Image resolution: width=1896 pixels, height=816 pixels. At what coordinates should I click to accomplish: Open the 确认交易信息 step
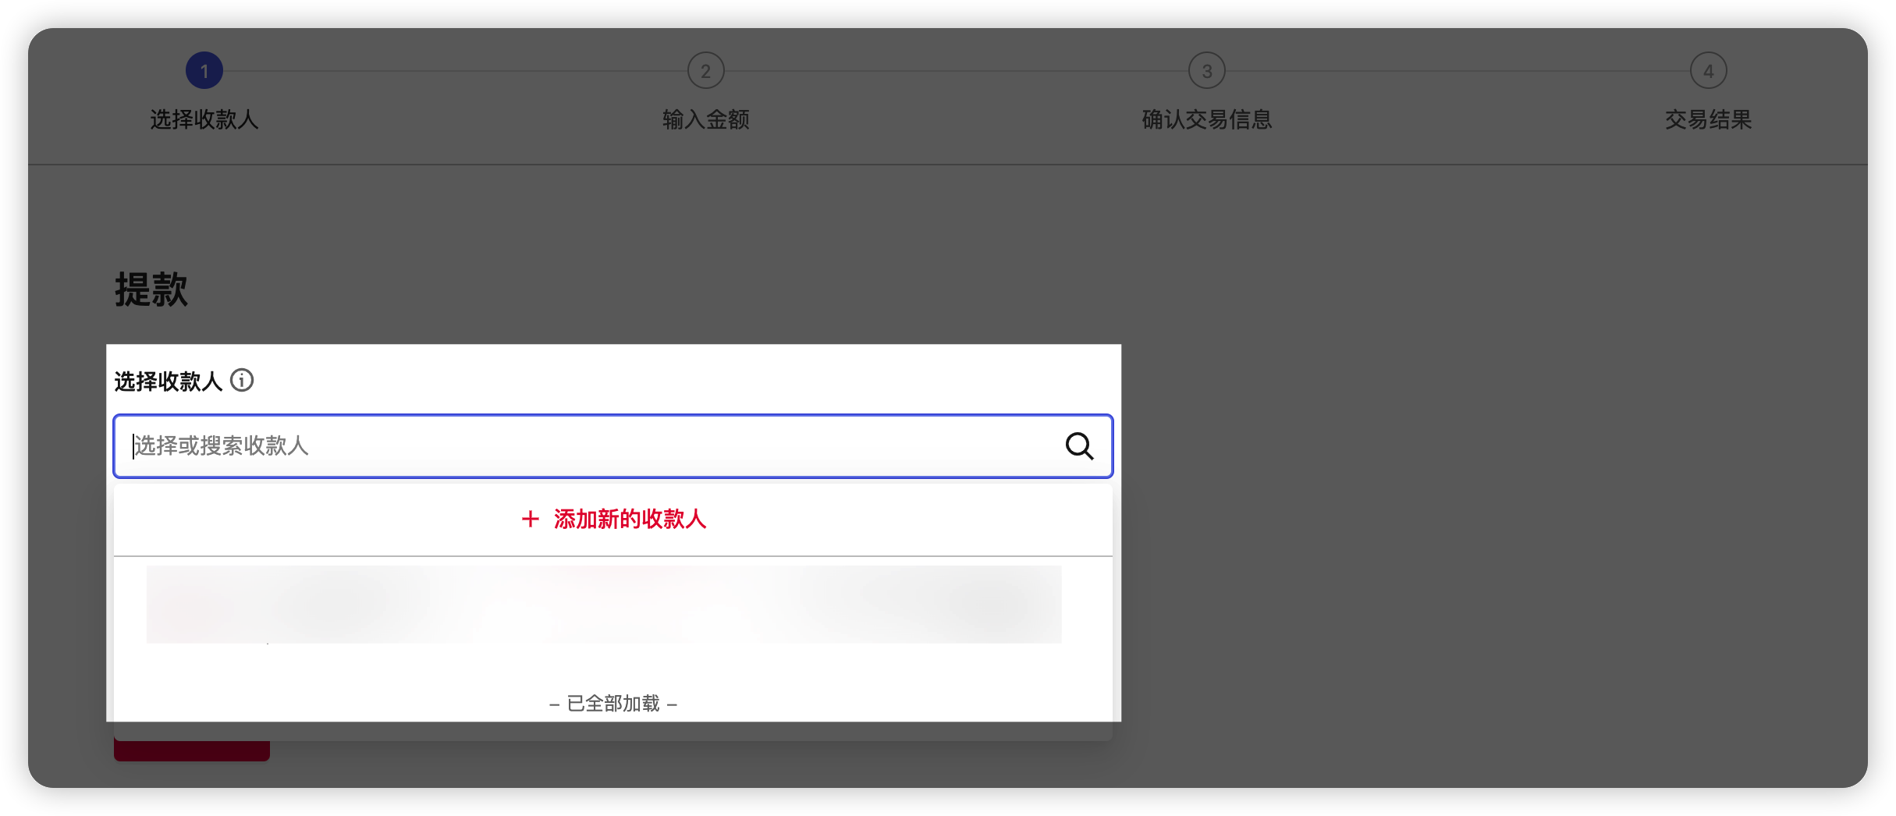click(1208, 120)
